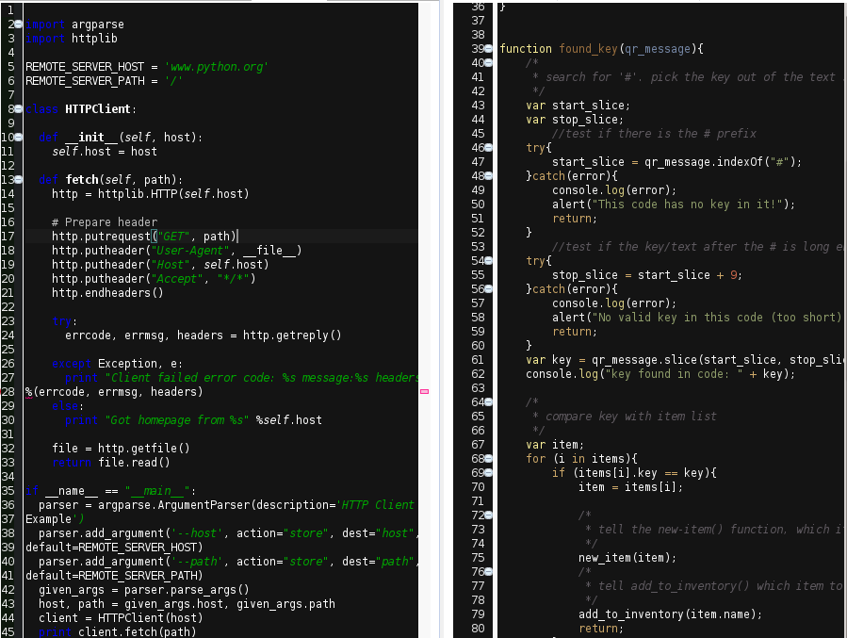Click the "Client failed error code" string
Screen dimensions: 847x638
pos(261,378)
